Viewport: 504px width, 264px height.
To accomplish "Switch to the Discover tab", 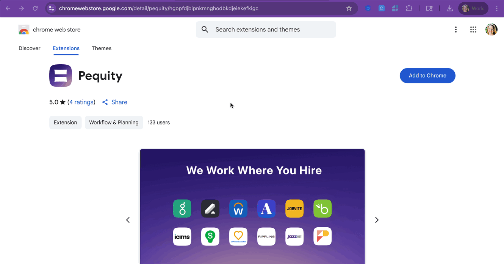I will click(x=30, y=48).
